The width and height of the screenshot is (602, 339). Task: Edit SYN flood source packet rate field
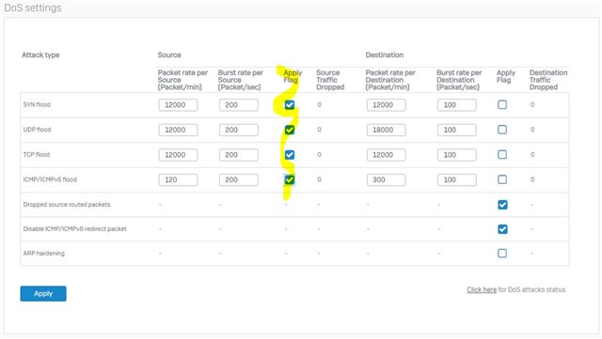tap(178, 104)
